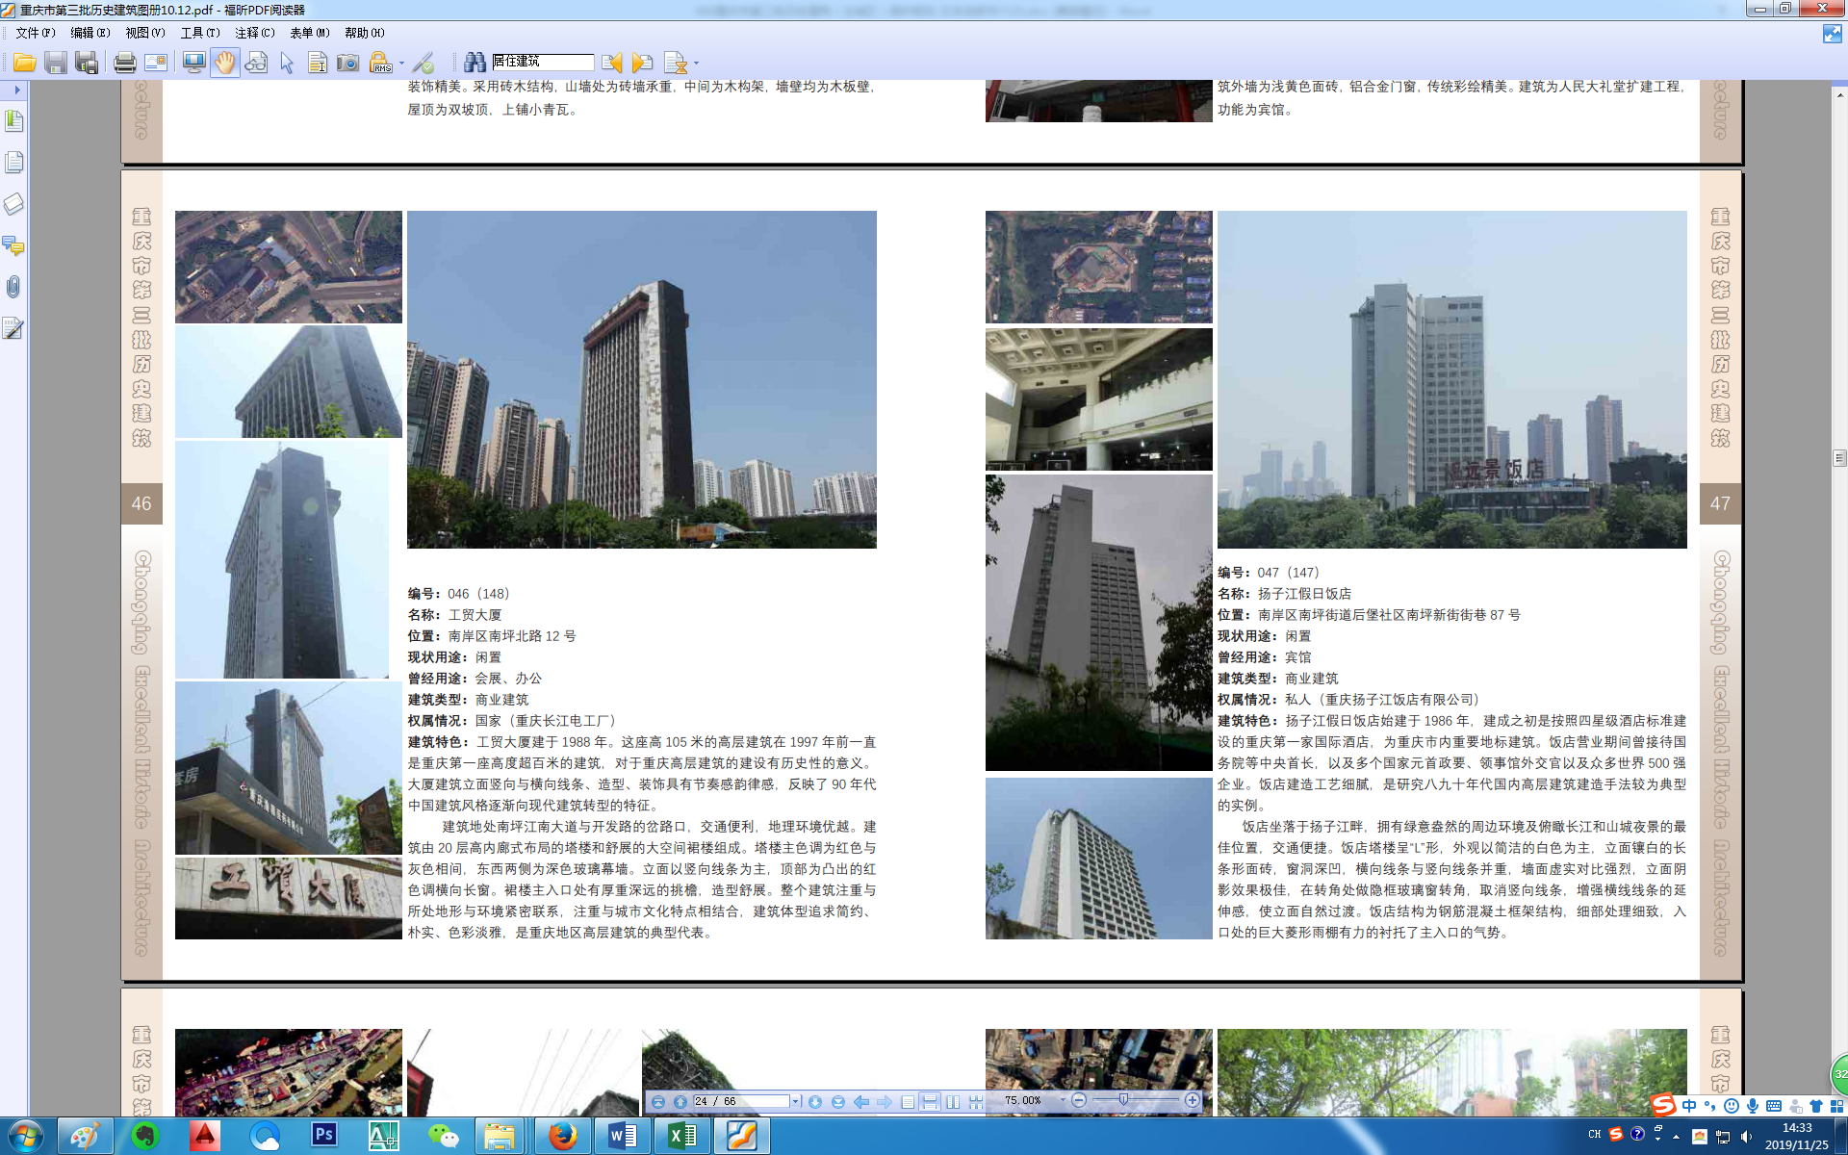Click the reading glasses view icon

(x=256, y=63)
